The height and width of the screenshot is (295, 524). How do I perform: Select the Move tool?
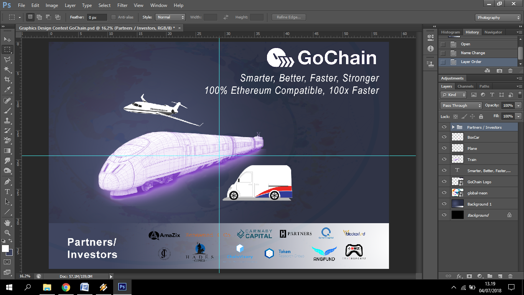point(7,39)
